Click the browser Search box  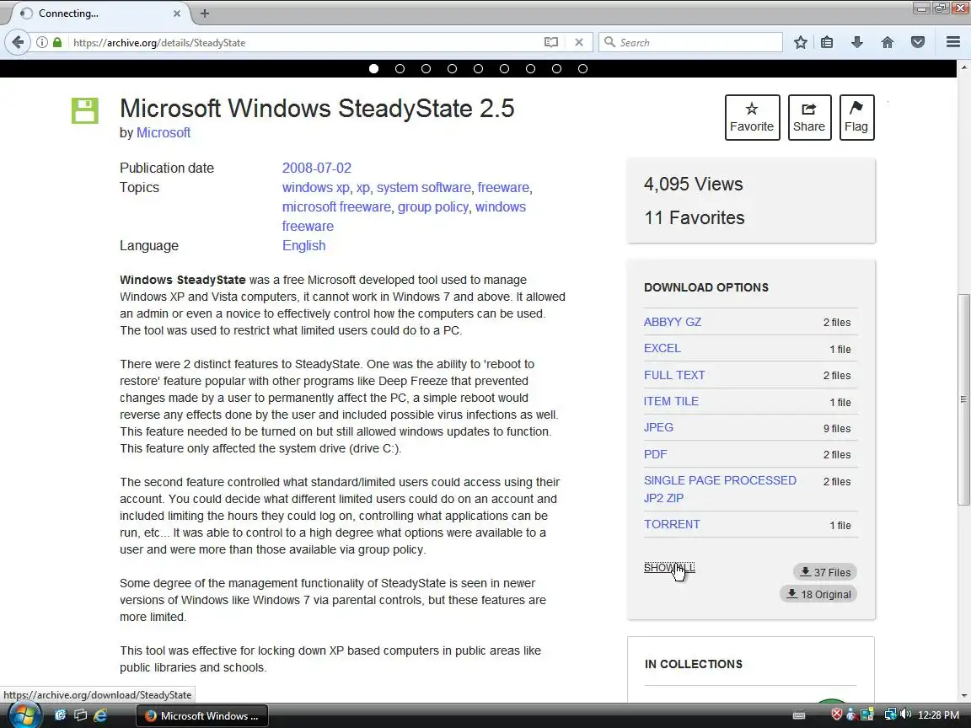pos(690,42)
